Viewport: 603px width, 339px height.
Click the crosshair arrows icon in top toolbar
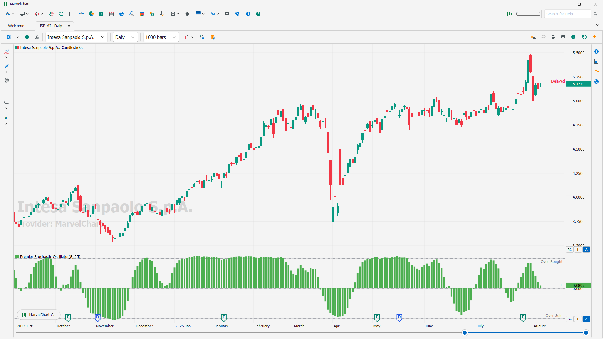coord(81,14)
